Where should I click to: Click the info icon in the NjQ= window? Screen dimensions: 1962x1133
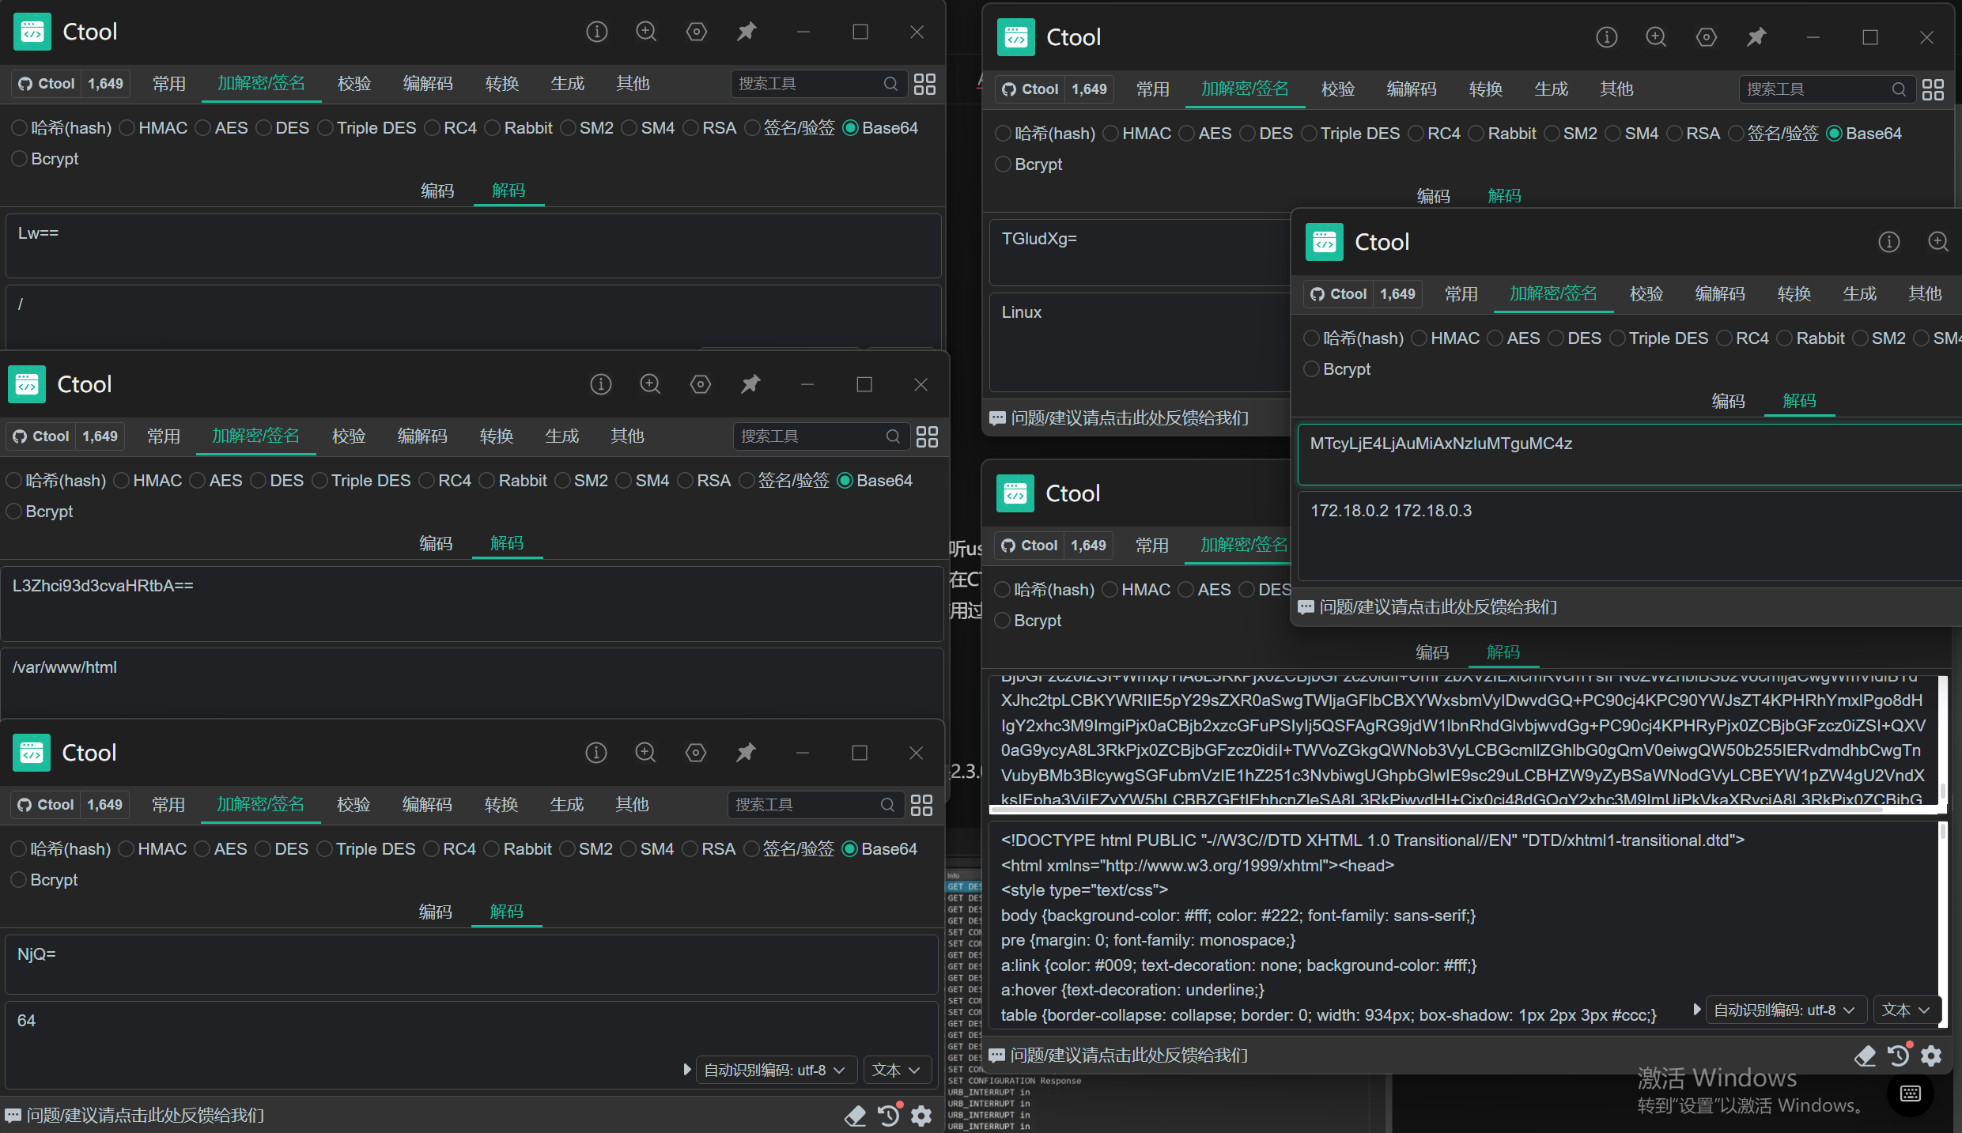pos(595,753)
